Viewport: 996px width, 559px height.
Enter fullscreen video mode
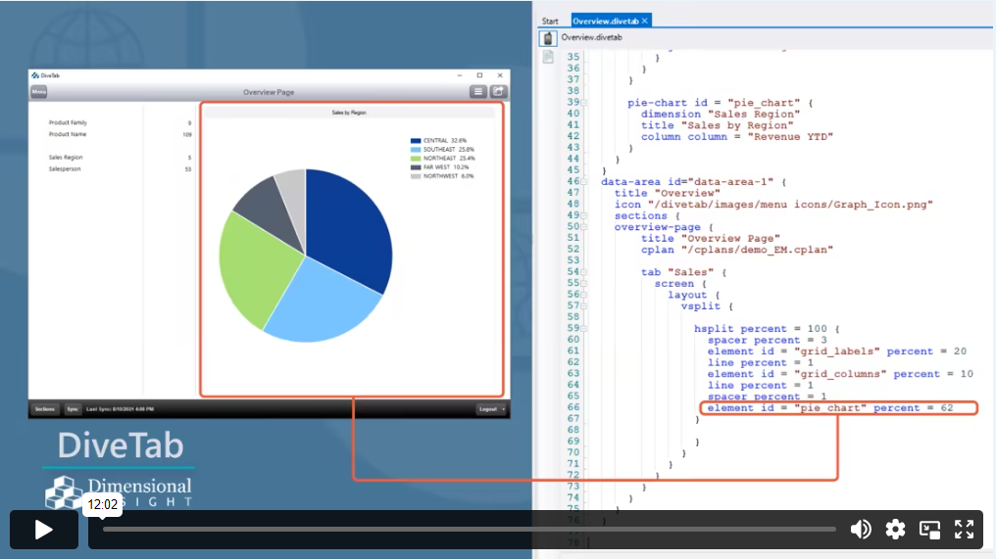(x=964, y=530)
